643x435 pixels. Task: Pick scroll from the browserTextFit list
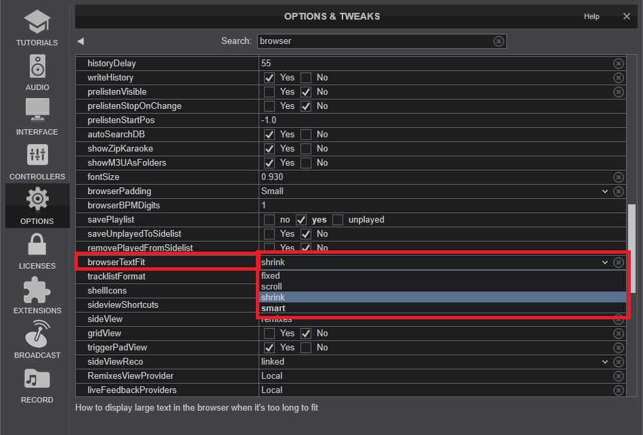[x=272, y=286]
